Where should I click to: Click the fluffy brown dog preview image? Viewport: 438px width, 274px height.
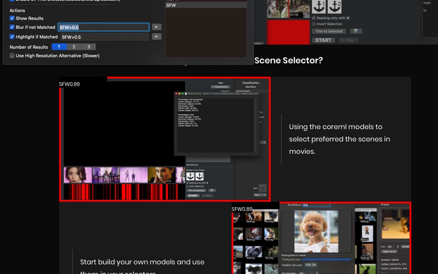tap(316, 231)
